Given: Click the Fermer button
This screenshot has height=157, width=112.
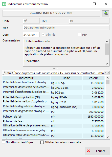Looking at the screenshot, I should tap(97, 151).
